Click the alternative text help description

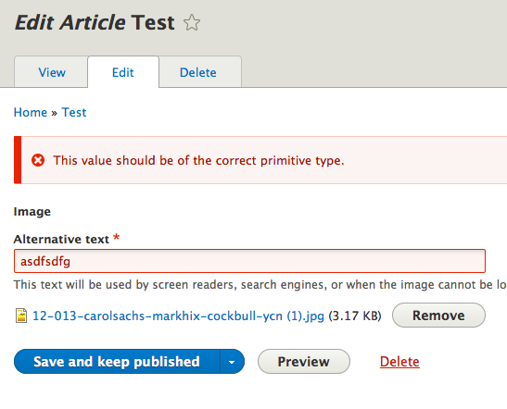point(260,285)
